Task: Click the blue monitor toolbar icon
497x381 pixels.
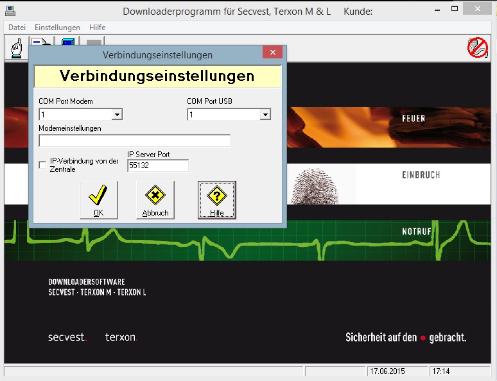Action: click(67, 42)
